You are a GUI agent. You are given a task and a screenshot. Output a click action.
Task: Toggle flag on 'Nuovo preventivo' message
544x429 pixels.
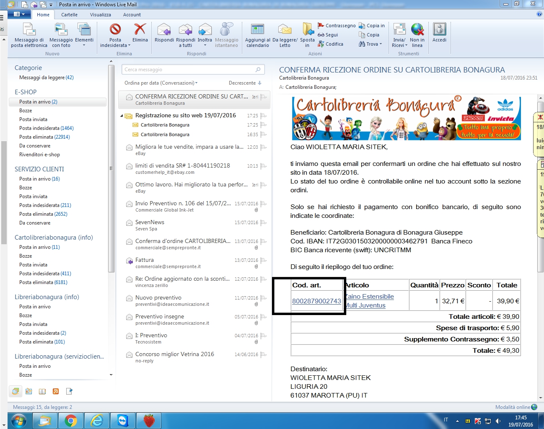[264, 298]
